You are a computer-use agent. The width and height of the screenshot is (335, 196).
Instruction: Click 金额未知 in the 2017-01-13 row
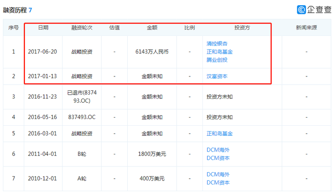(152, 76)
